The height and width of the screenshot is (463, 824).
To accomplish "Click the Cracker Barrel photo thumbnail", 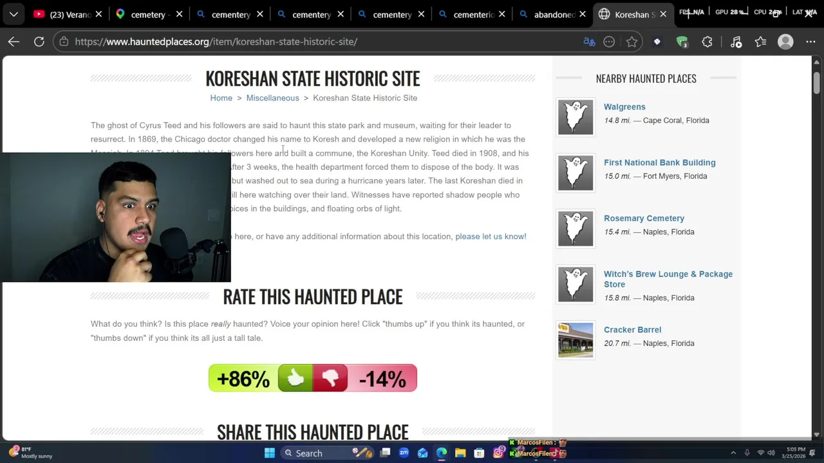I will (x=576, y=340).
